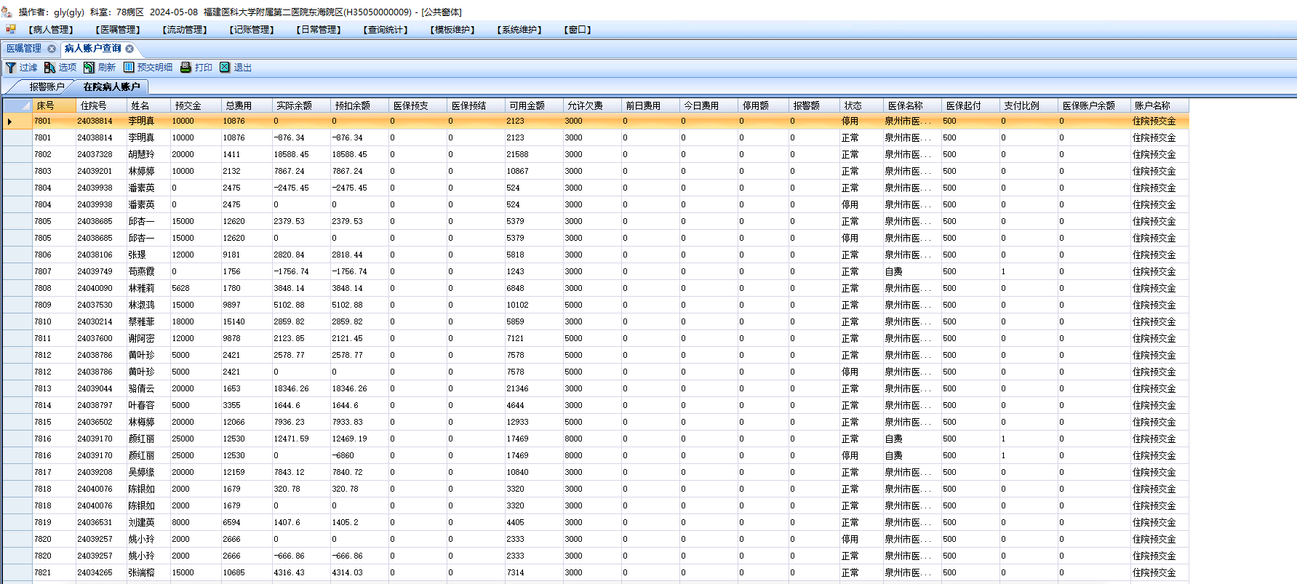The width and height of the screenshot is (1297, 584).
Task: Click the 停用额 column header
Action: 763,105
